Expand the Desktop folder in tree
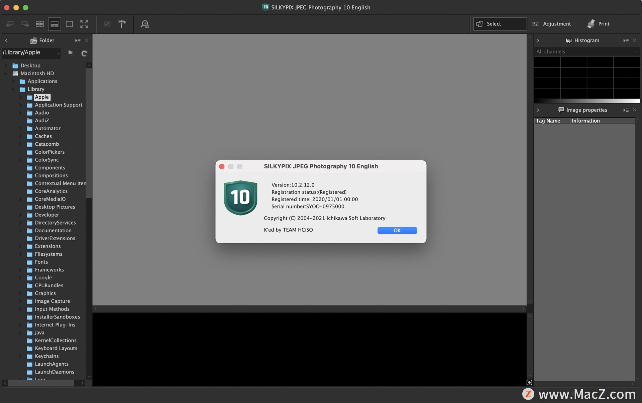 (6, 65)
